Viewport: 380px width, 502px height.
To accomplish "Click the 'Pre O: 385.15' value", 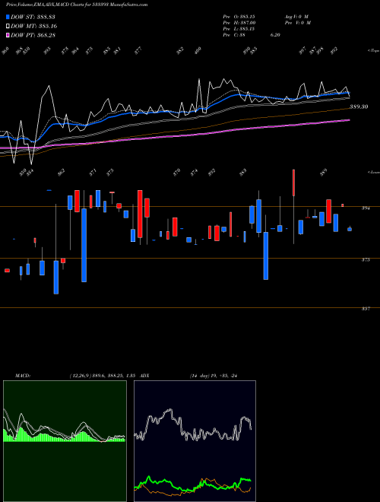I will 239,16.
